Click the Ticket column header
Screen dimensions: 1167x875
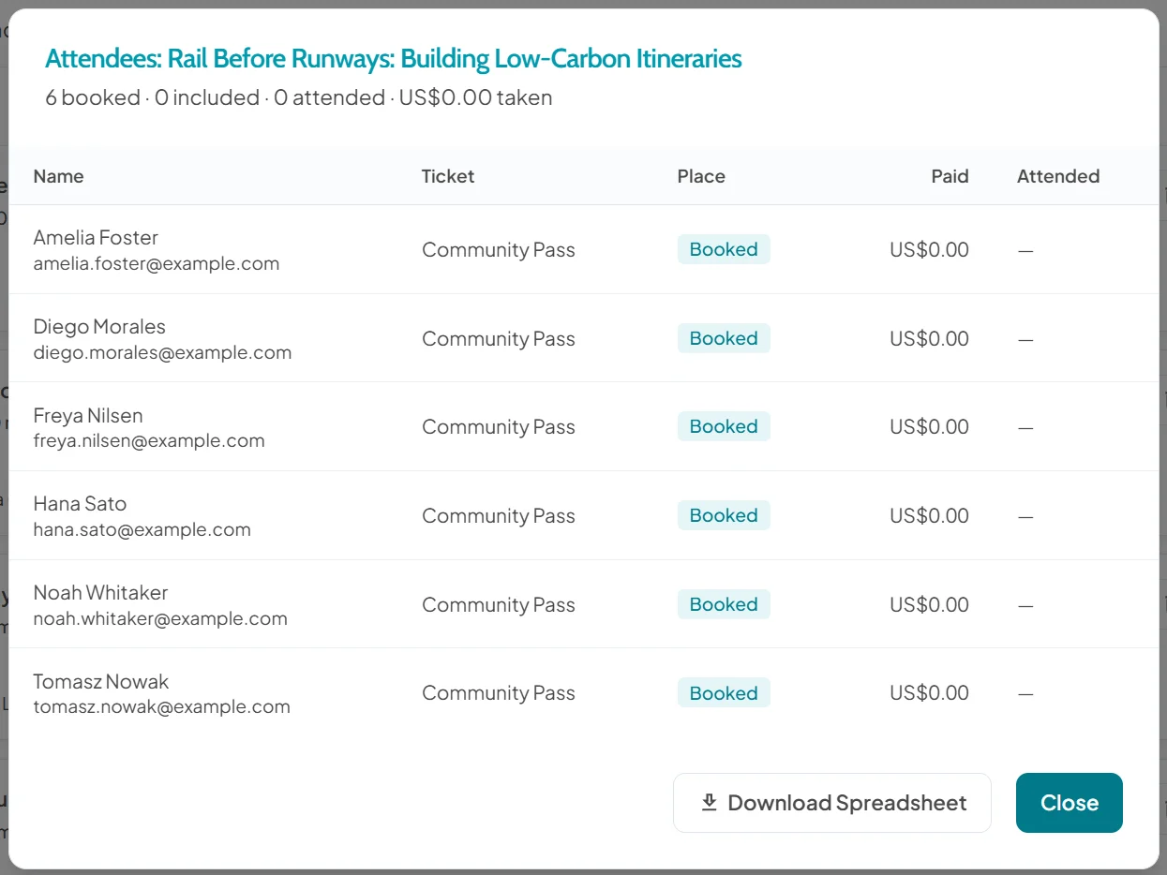click(x=448, y=176)
